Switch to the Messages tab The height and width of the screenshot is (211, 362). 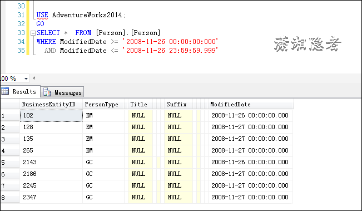[x=63, y=92]
